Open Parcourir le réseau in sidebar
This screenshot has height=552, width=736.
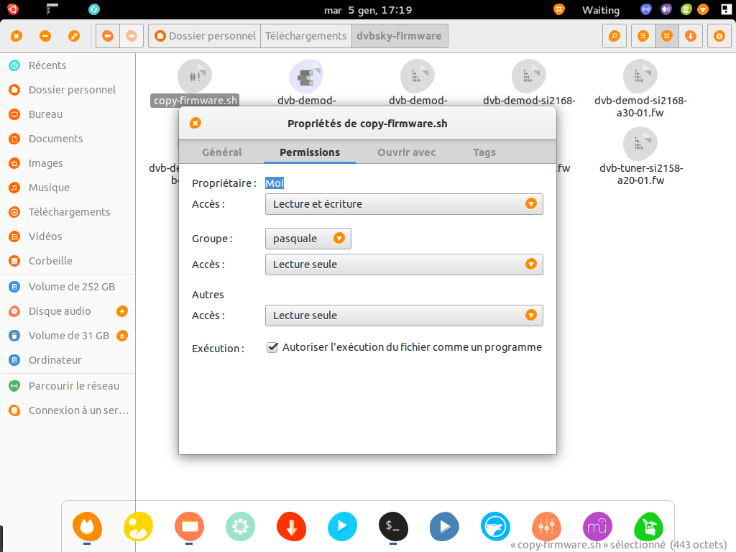(x=68, y=386)
